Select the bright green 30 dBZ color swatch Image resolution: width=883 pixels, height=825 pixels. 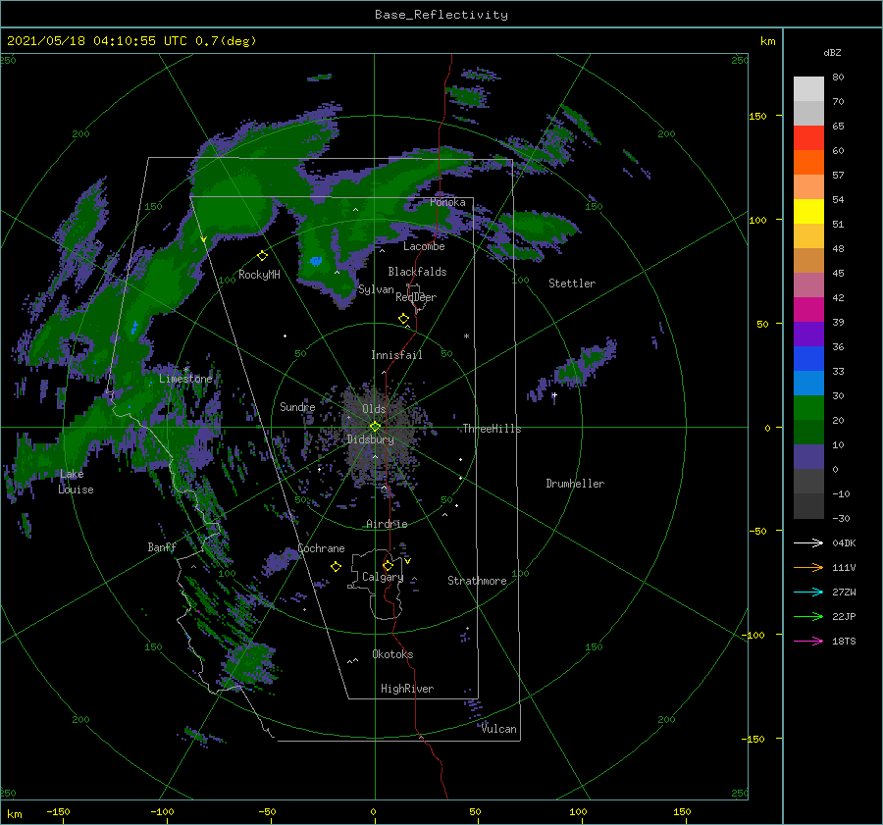click(808, 408)
